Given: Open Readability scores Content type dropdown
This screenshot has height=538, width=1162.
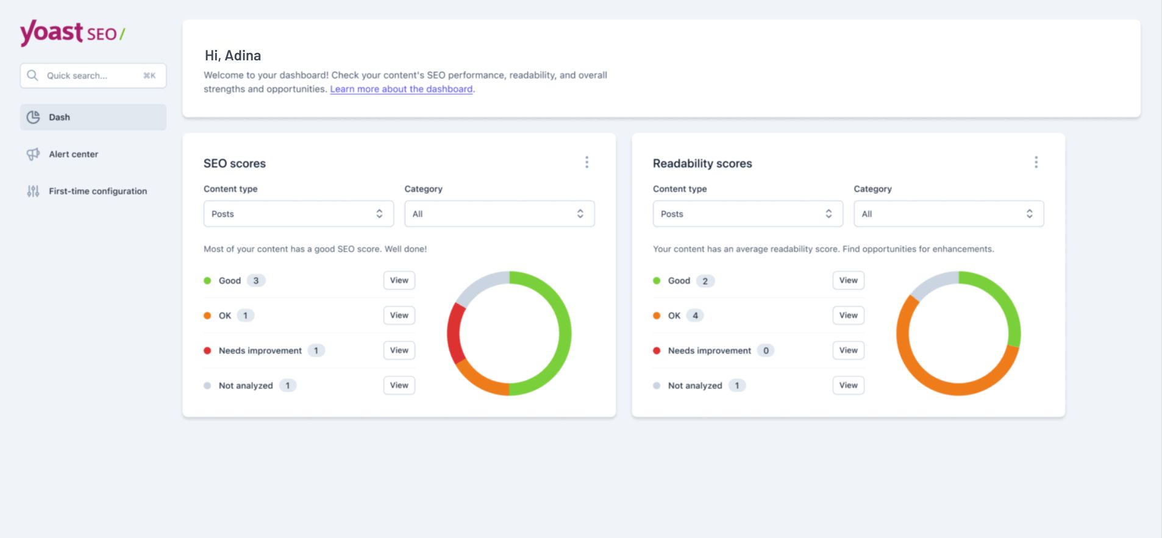Looking at the screenshot, I should tap(747, 214).
